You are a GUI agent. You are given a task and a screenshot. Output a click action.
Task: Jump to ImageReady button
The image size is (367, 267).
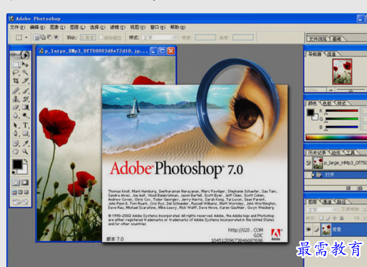pos(21,201)
